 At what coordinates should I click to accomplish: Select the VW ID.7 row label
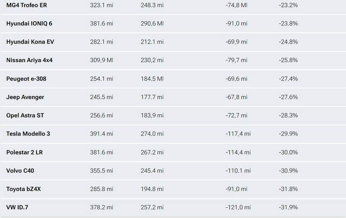(x=18, y=208)
